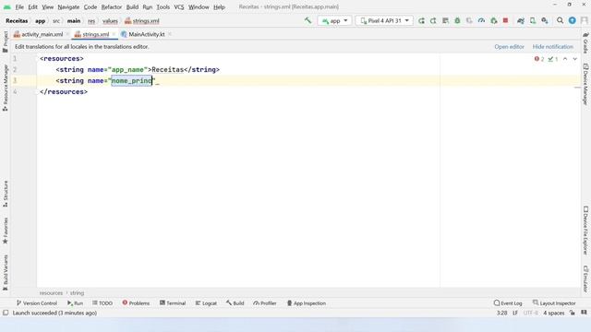Open the Resource Manager side panel
Viewport: 591px width, 332px height.
click(6, 88)
